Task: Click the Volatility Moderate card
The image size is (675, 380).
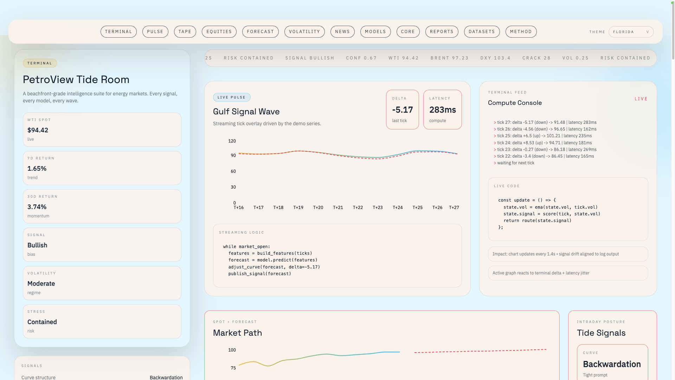Action: (102, 283)
